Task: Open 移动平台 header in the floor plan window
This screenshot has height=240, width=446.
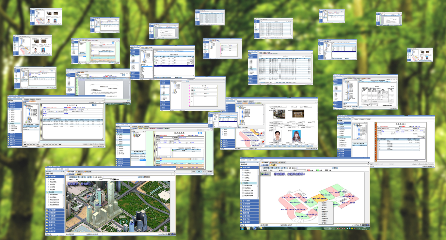Action: coord(249,219)
